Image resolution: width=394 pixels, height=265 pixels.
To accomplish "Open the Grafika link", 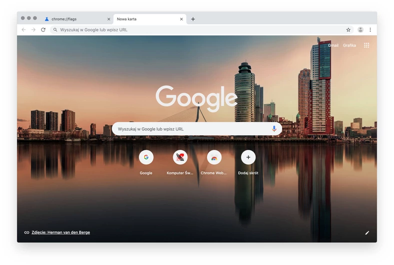I will point(349,45).
